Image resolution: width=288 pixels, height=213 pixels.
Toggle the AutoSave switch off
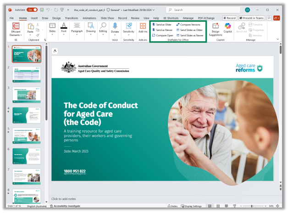pyautogui.click(x=32, y=10)
